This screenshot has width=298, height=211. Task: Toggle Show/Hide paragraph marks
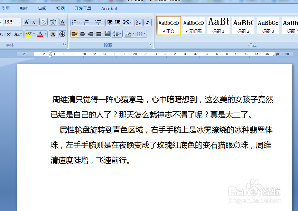click(148, 22)
